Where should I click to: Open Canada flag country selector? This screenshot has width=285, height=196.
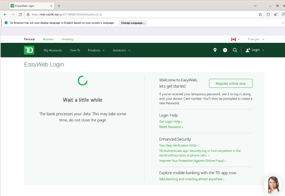[235, 39]
